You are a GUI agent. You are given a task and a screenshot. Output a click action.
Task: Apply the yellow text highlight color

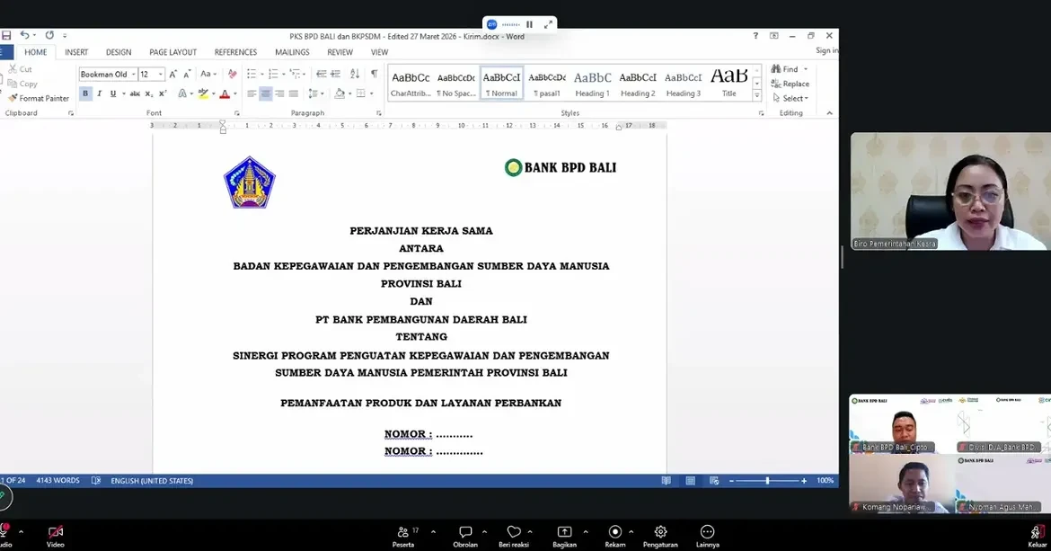(203, 93)
